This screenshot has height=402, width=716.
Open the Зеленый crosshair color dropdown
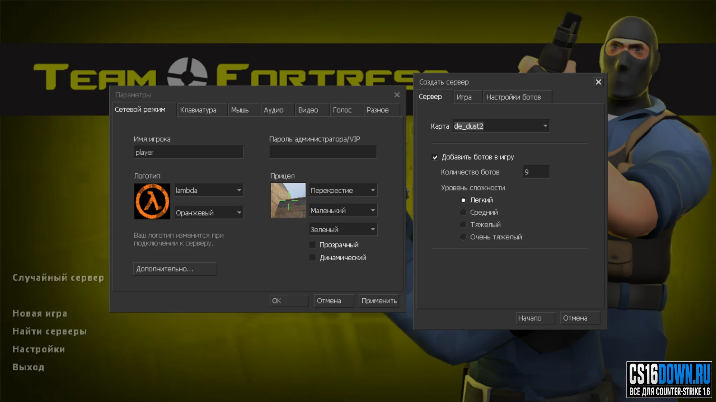click(x=343, y=230)
